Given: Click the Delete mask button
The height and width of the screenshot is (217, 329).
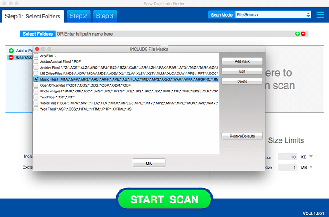Looking at the screenshot, I should click(242, 81).
